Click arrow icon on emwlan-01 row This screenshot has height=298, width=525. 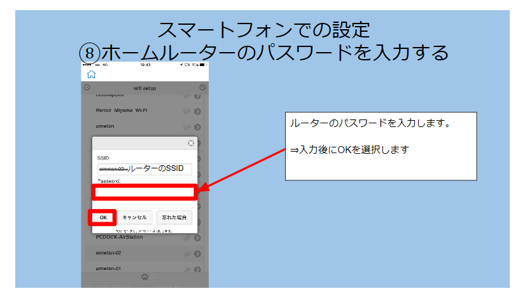(x=197, y=269)
